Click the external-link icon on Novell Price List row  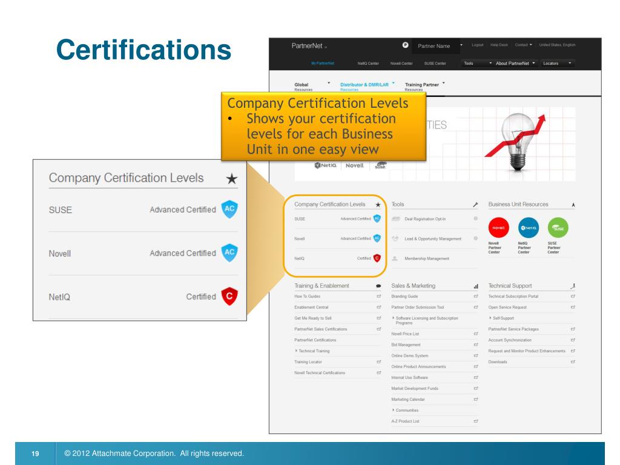click(476, 334)
